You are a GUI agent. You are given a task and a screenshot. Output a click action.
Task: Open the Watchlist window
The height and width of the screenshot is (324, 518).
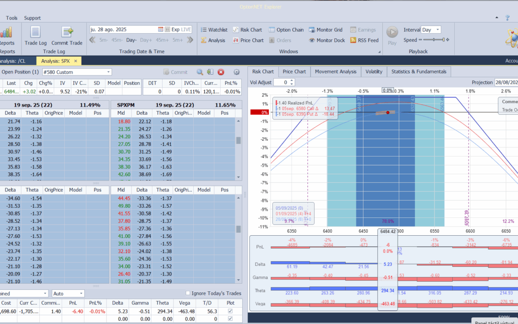[213, 30]
